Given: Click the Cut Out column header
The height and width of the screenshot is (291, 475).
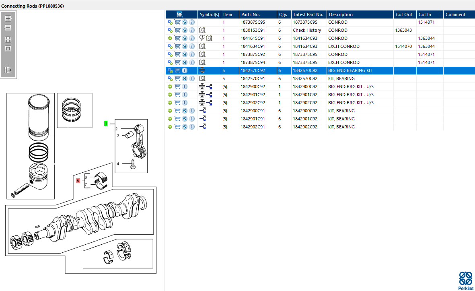Looking at the screenshot, I should tap(405, 14).
